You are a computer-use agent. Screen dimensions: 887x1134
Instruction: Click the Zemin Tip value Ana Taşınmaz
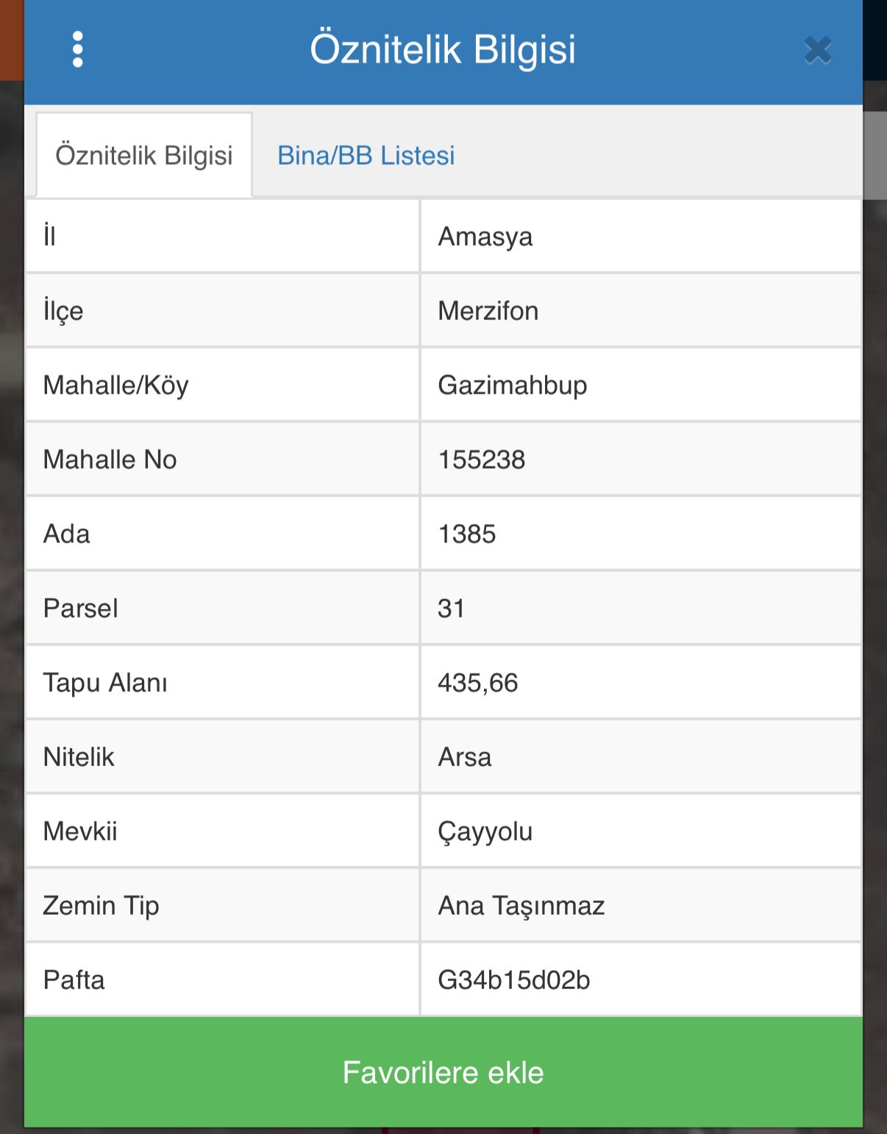(521, 906)
